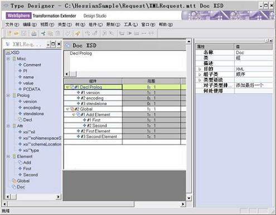
Task: Click the #2 Global component row icon
Action: pyautogui.click(x=72, y=109)
